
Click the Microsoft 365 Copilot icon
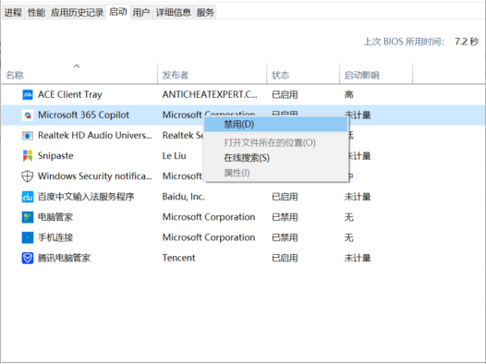click(x=28, y=115)
